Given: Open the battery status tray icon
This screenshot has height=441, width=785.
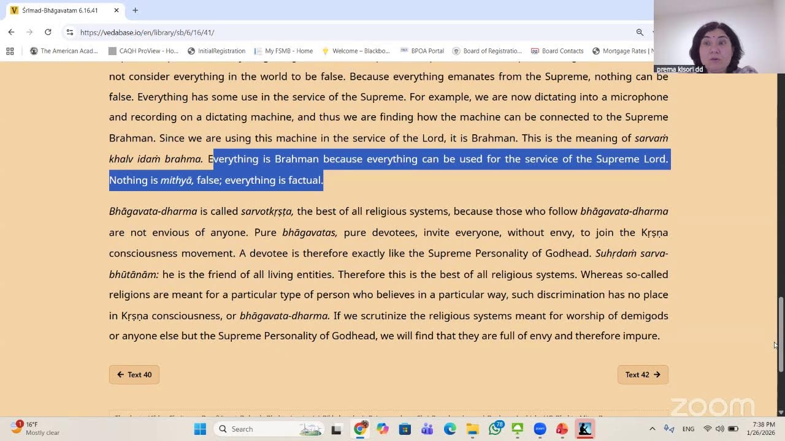Looking at the screenshot, I should [x=733, y=429].
